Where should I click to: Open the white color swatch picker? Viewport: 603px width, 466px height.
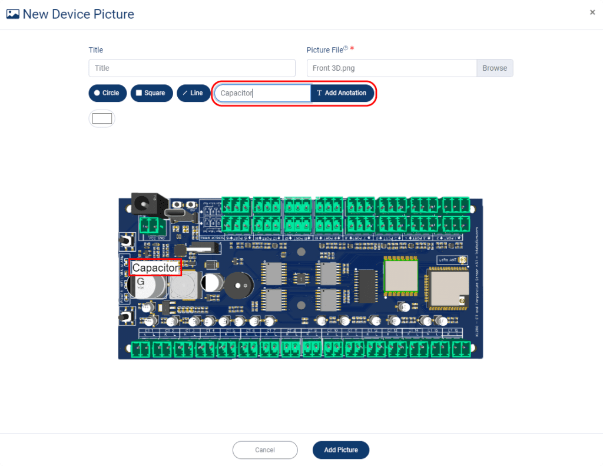pyautogui.click(x=102, y=118)
